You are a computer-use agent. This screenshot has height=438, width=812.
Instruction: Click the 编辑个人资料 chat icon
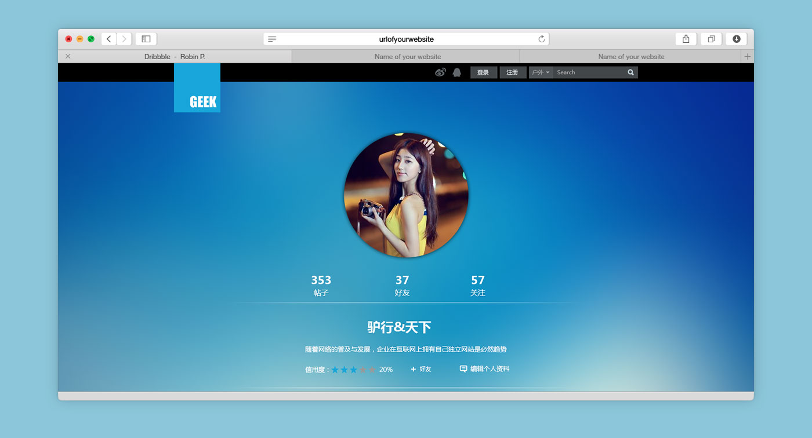tap(463, 369)
